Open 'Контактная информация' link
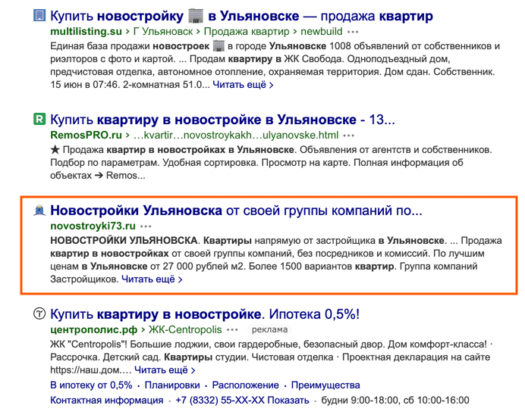The image size is (525, 415). coord(107,400)
